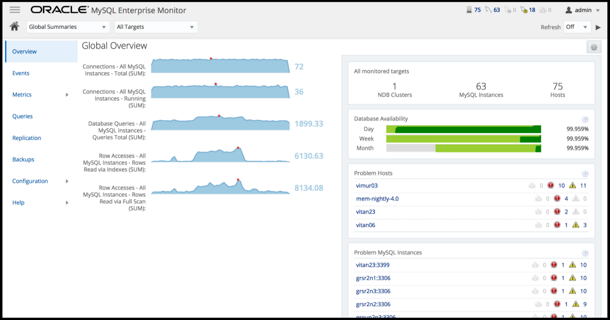Screen dimensions: 610x320
Task: Click the critical icon for vitan23:3399
Action: coord(554,265)
